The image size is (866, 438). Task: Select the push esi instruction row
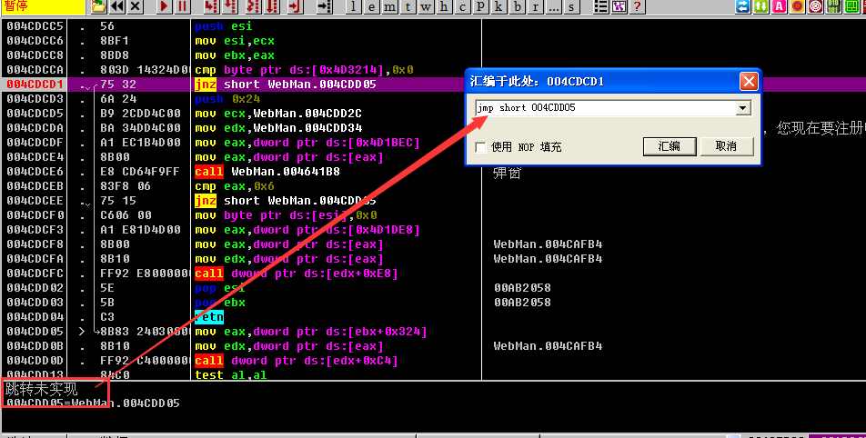tap(223, 26)
